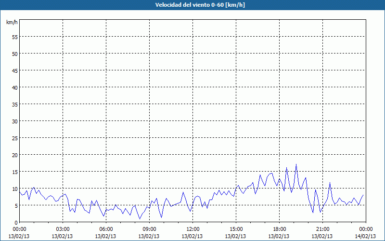
Task: Click the y-axis value 15
Action: tap(15, 172)
